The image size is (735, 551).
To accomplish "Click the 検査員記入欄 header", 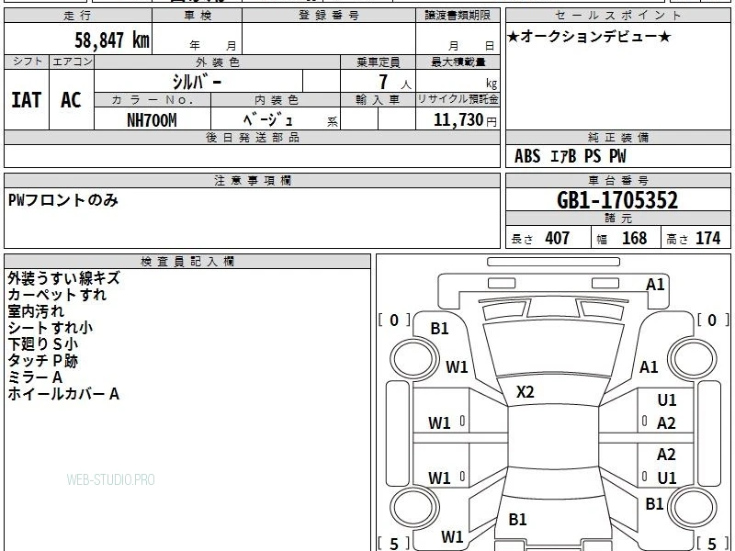I will click(x=187, y=262).
